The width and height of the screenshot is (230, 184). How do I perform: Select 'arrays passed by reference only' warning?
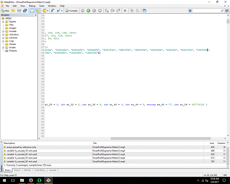point(21,147)
